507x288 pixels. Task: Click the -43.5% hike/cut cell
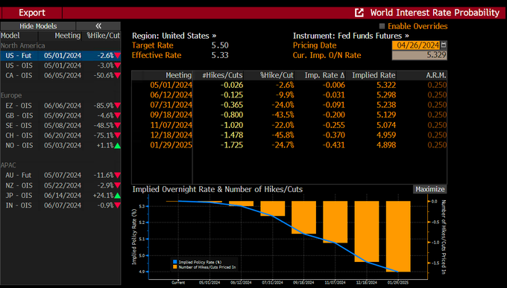(283, 115)
